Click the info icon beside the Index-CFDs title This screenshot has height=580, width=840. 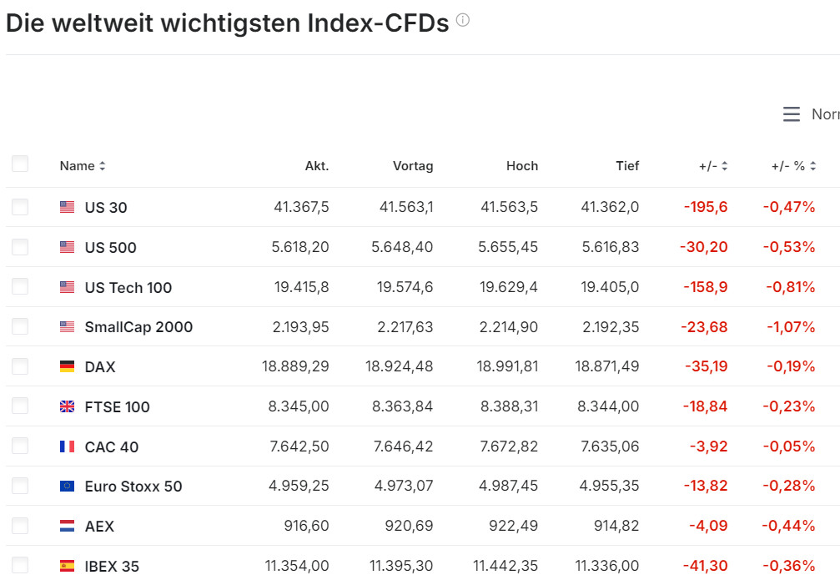(x=463, y=20)
